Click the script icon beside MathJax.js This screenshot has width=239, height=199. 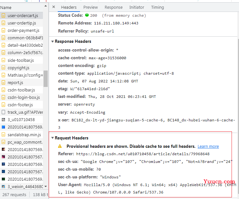[3, 75]
